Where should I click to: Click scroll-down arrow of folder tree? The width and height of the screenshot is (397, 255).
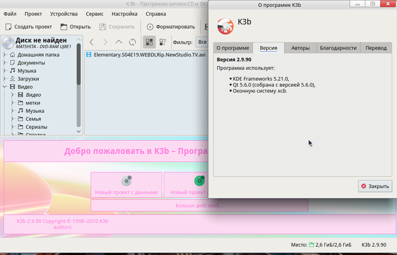click(x=79, y=131)
